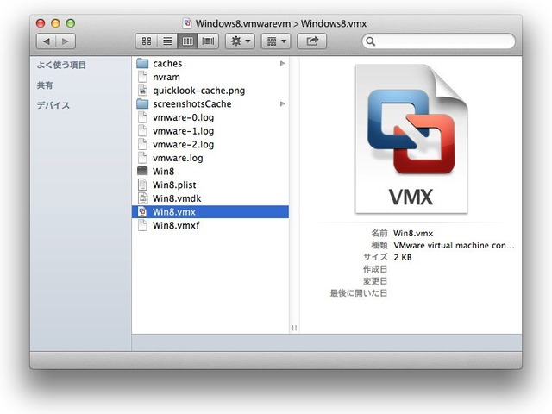Select the Win8 entry without extension
The width and height of the screenshot is (552, 414).
coord(163,172)
